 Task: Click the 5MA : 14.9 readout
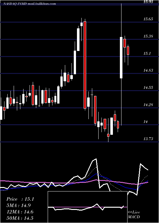pyautogui.click(x=18, y=205)
